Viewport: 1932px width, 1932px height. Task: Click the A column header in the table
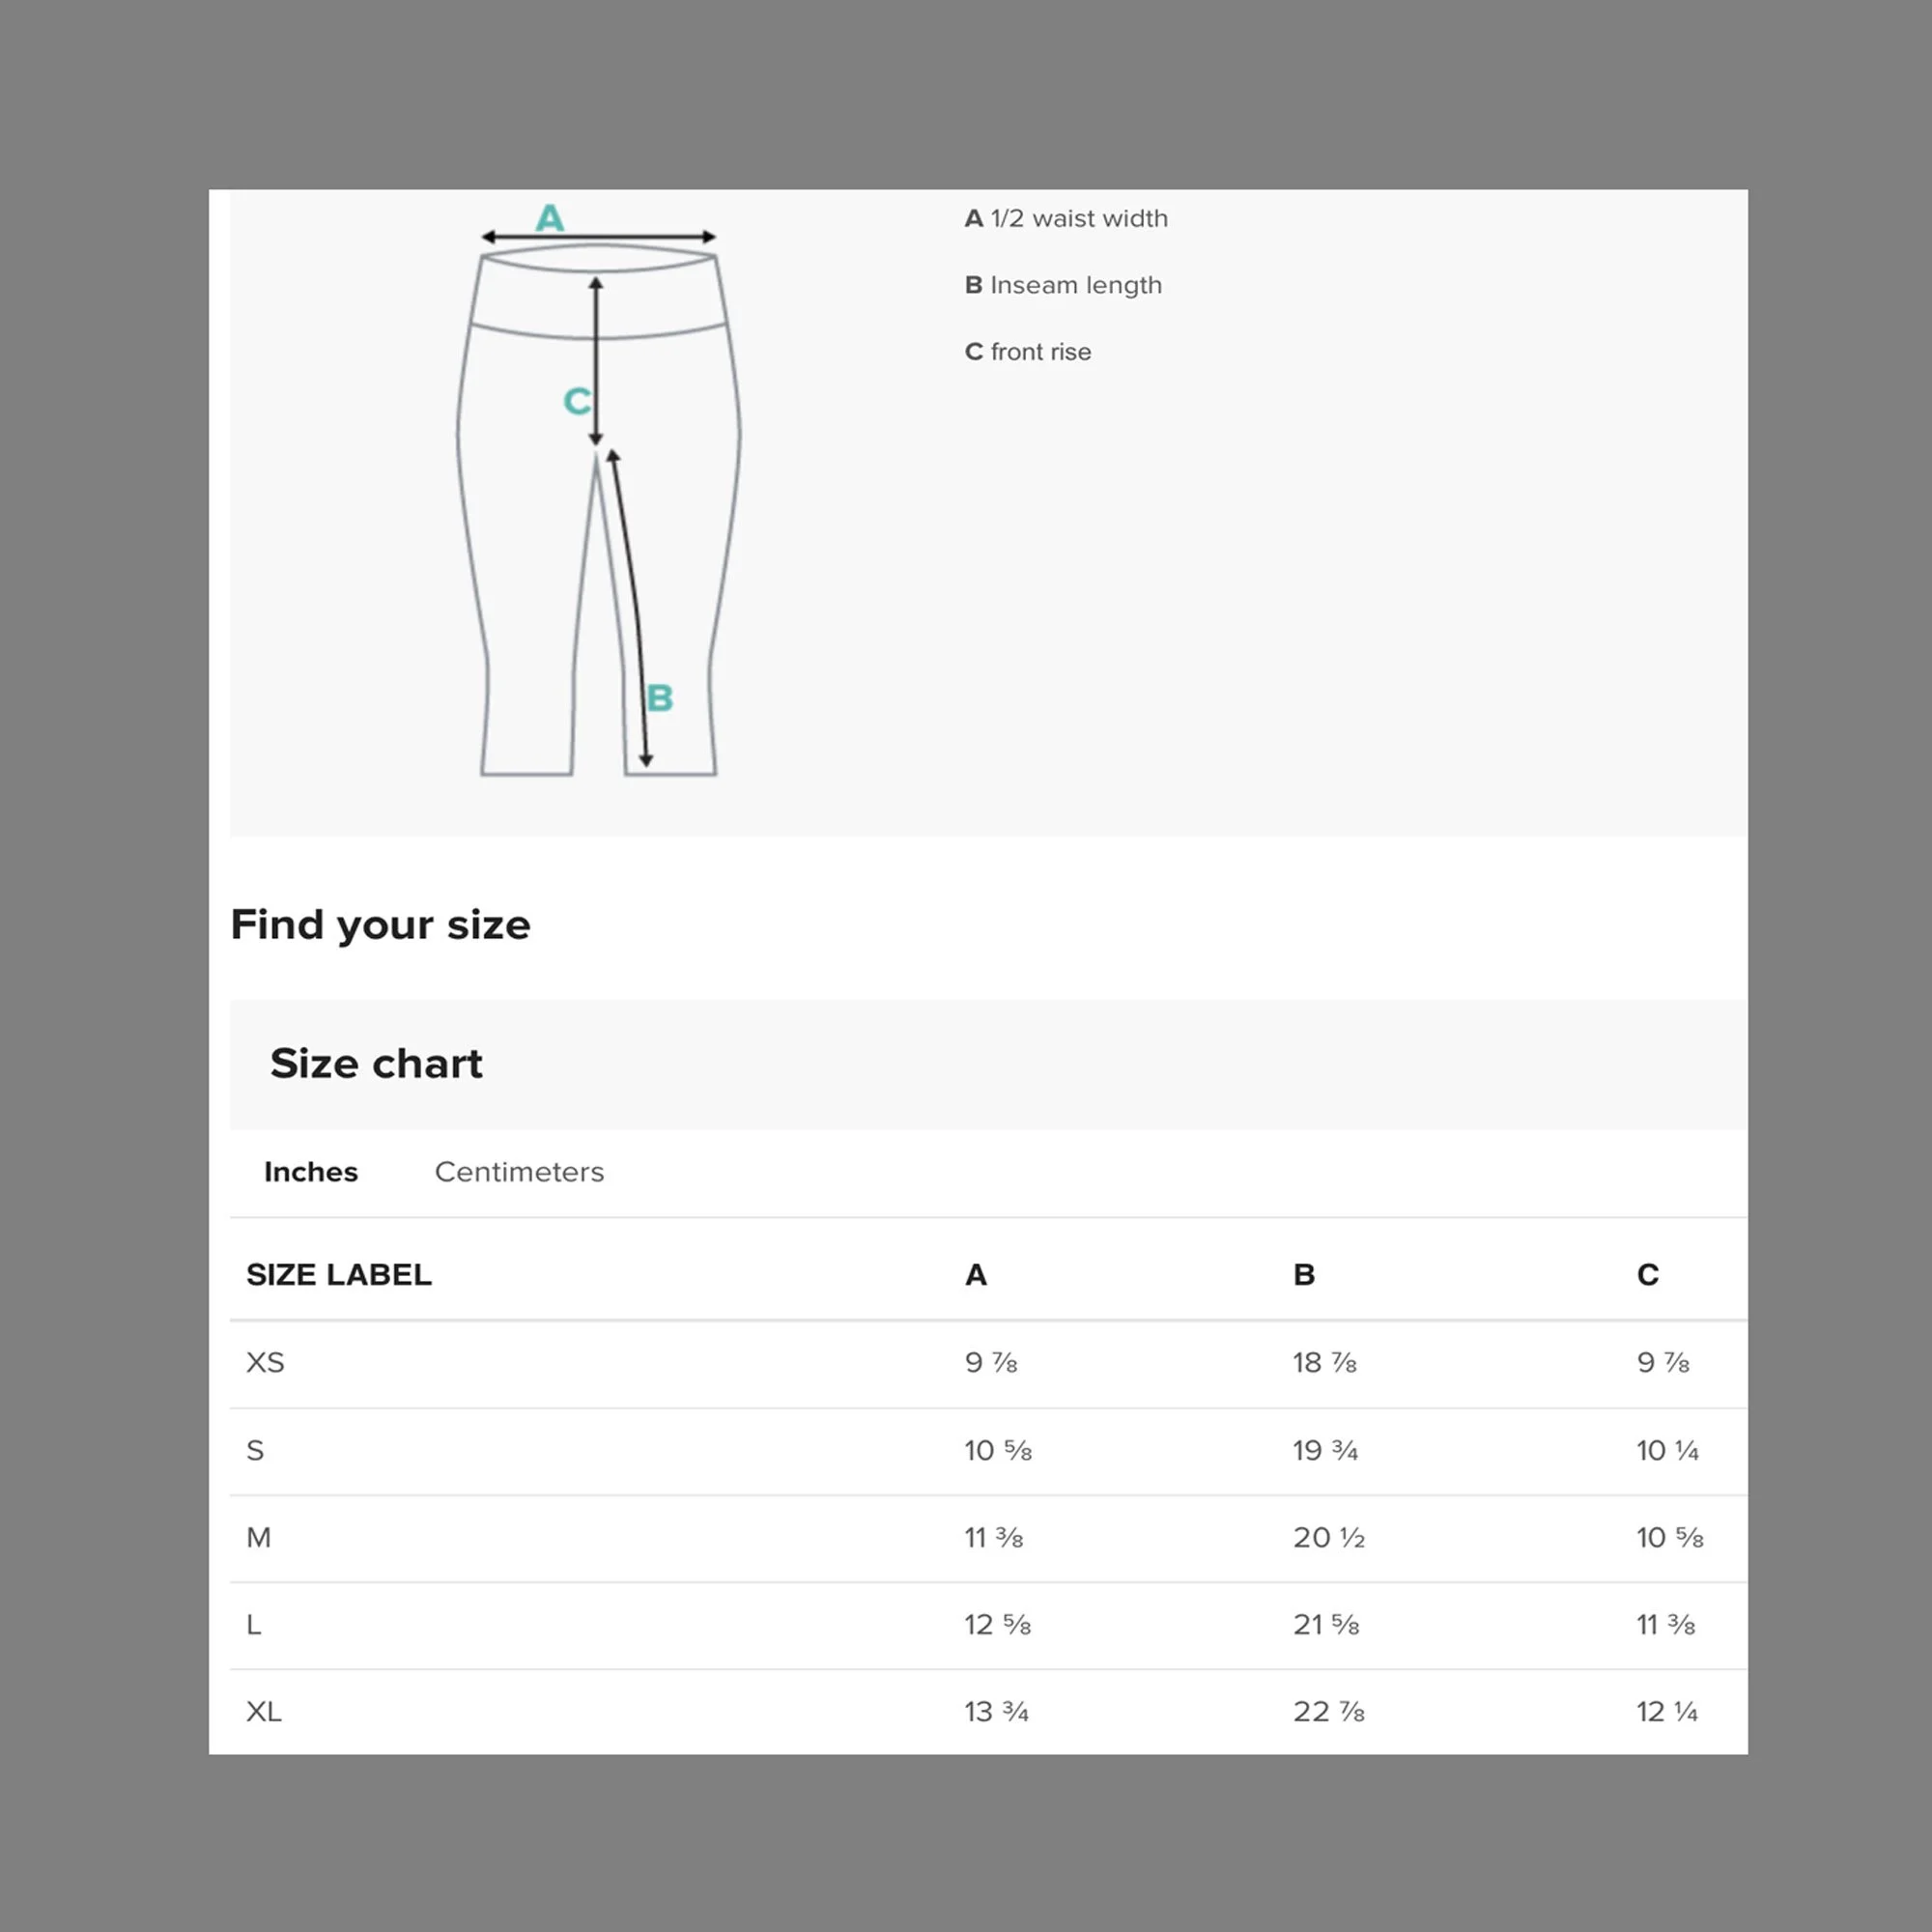[x=976, y=1274]
